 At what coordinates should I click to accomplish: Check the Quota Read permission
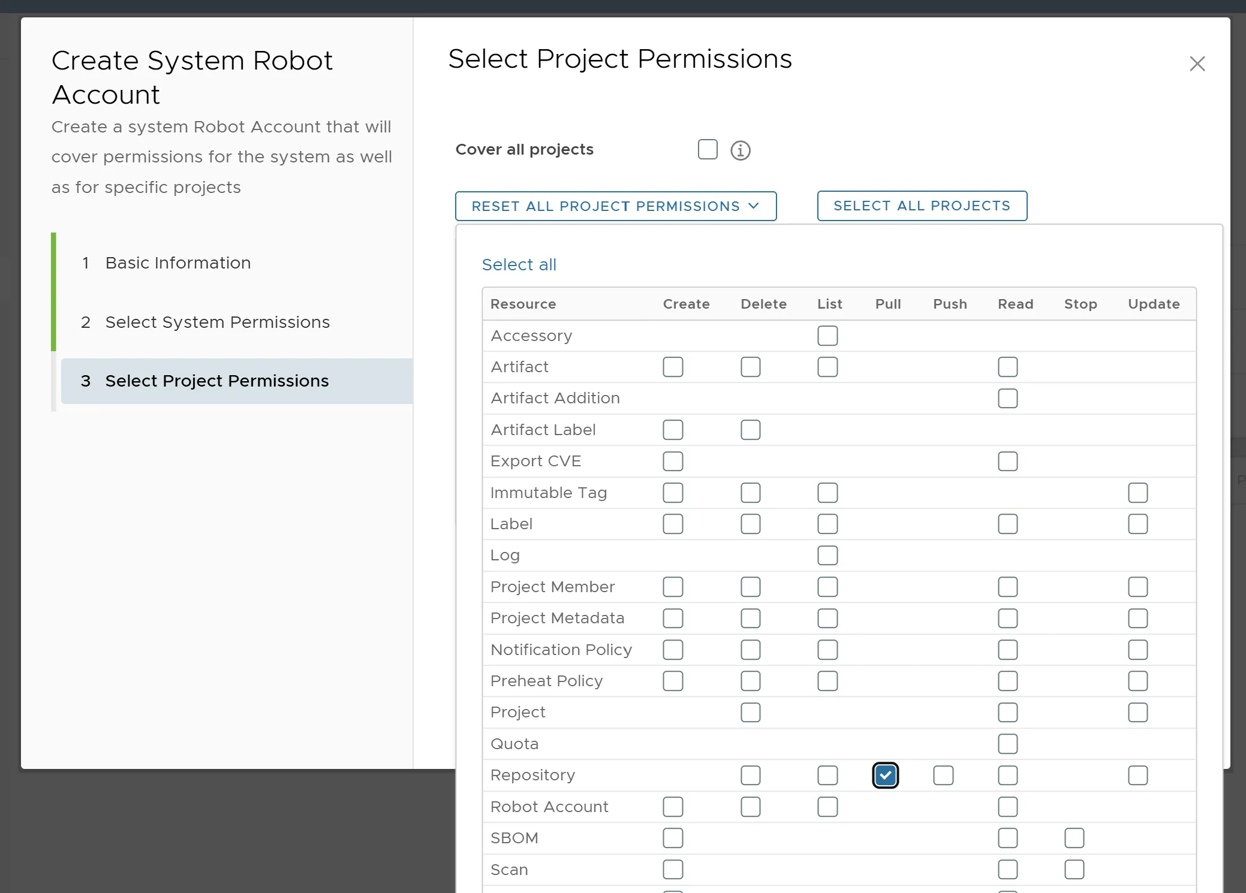(1007, 744)
